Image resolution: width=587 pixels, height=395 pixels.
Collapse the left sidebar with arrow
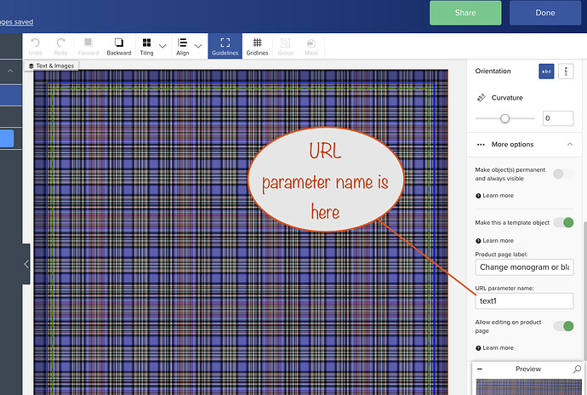point(26,264)
